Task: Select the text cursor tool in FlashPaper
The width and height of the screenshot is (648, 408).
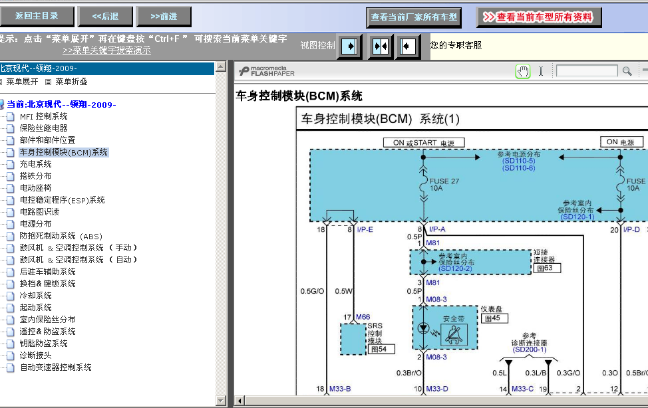Action: [540, 72]
